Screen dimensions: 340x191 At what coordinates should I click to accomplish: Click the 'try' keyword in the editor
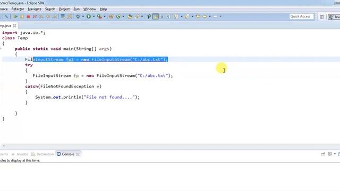coord(29,65)
